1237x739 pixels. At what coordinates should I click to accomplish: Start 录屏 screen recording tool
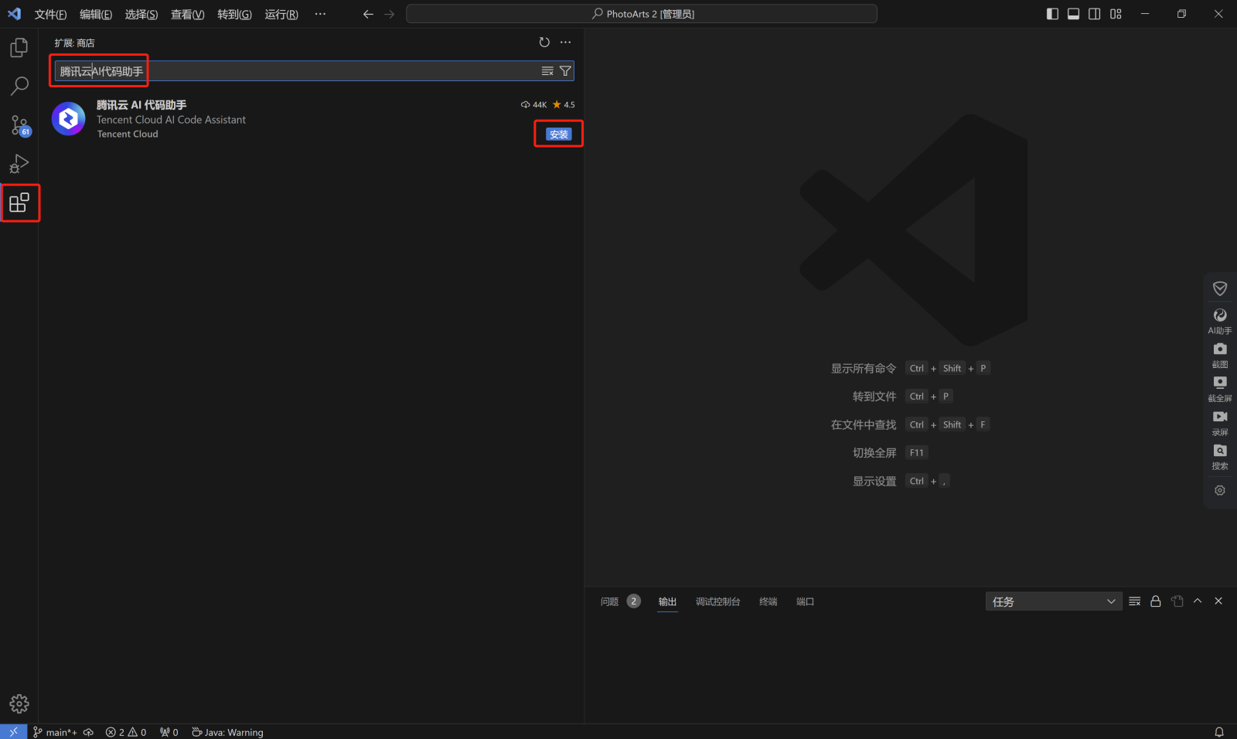pyautogui.click(x=1220, y=423)
